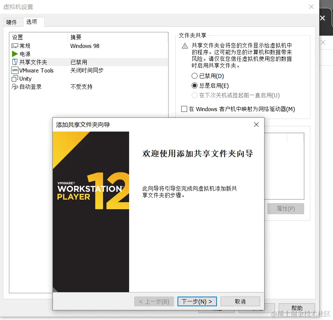Select the 总是启用(E) radio button
The height and width of the screenshot is (320, 333).
(195, 85)
